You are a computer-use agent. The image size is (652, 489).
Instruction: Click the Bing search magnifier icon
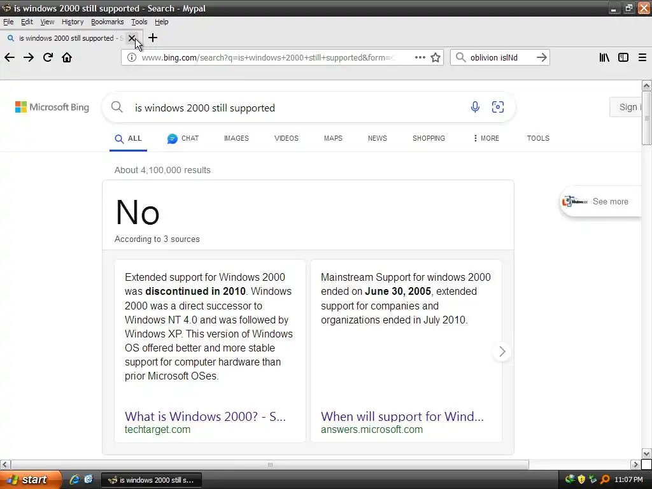point(117,107)
